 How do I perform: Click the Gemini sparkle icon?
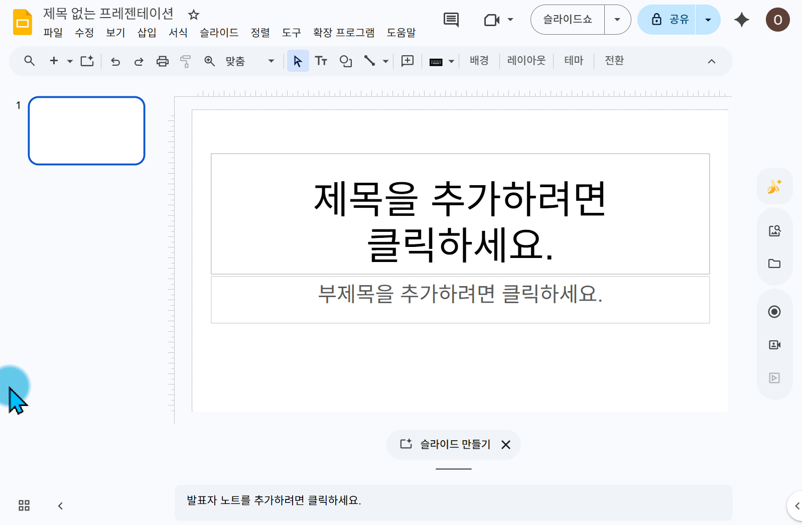(742, 20)
